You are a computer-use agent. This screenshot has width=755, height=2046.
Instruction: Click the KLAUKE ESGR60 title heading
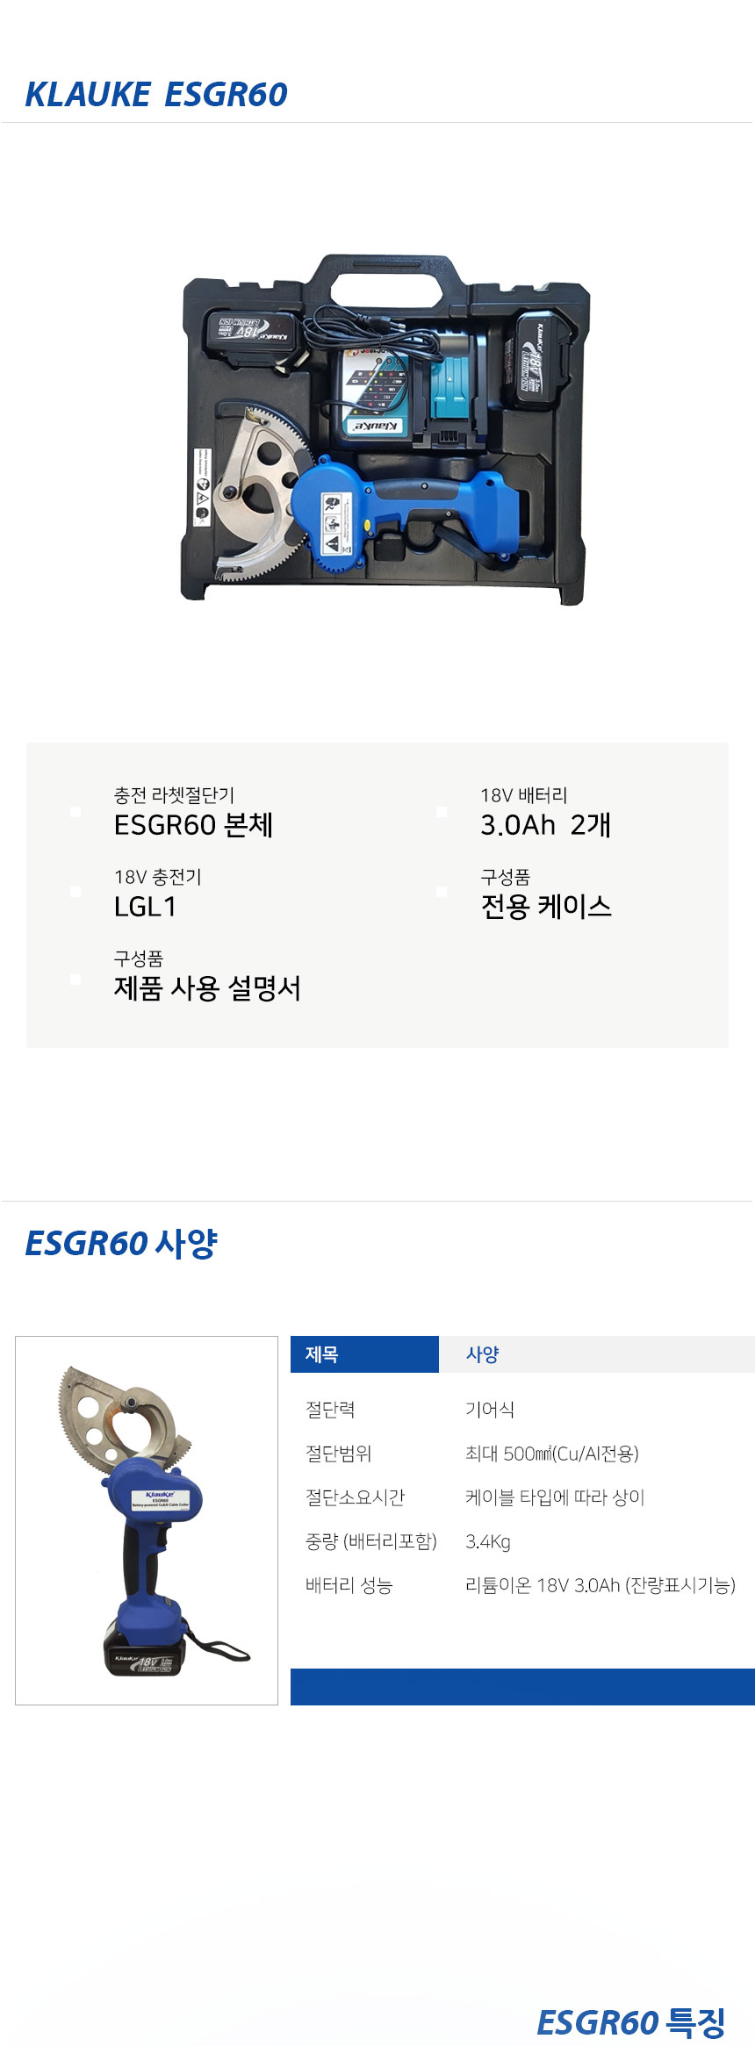156,95
